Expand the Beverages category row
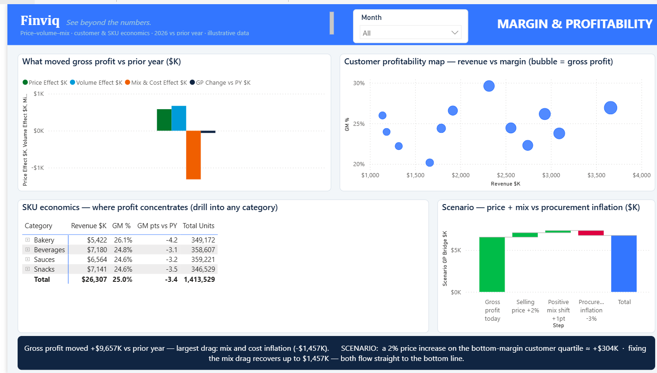Screen dimensions: 657x373 coord(28,249)
